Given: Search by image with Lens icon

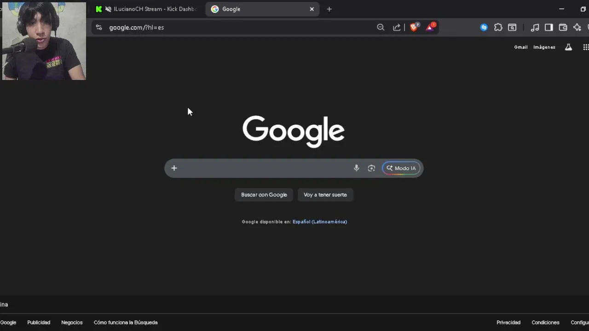Looking at the screenshot, I should coord(371,168).
